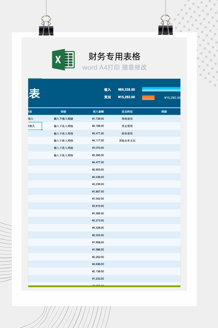
Task: Select the amount cell ¥1,739.00
Action: [x=98, y=119]
